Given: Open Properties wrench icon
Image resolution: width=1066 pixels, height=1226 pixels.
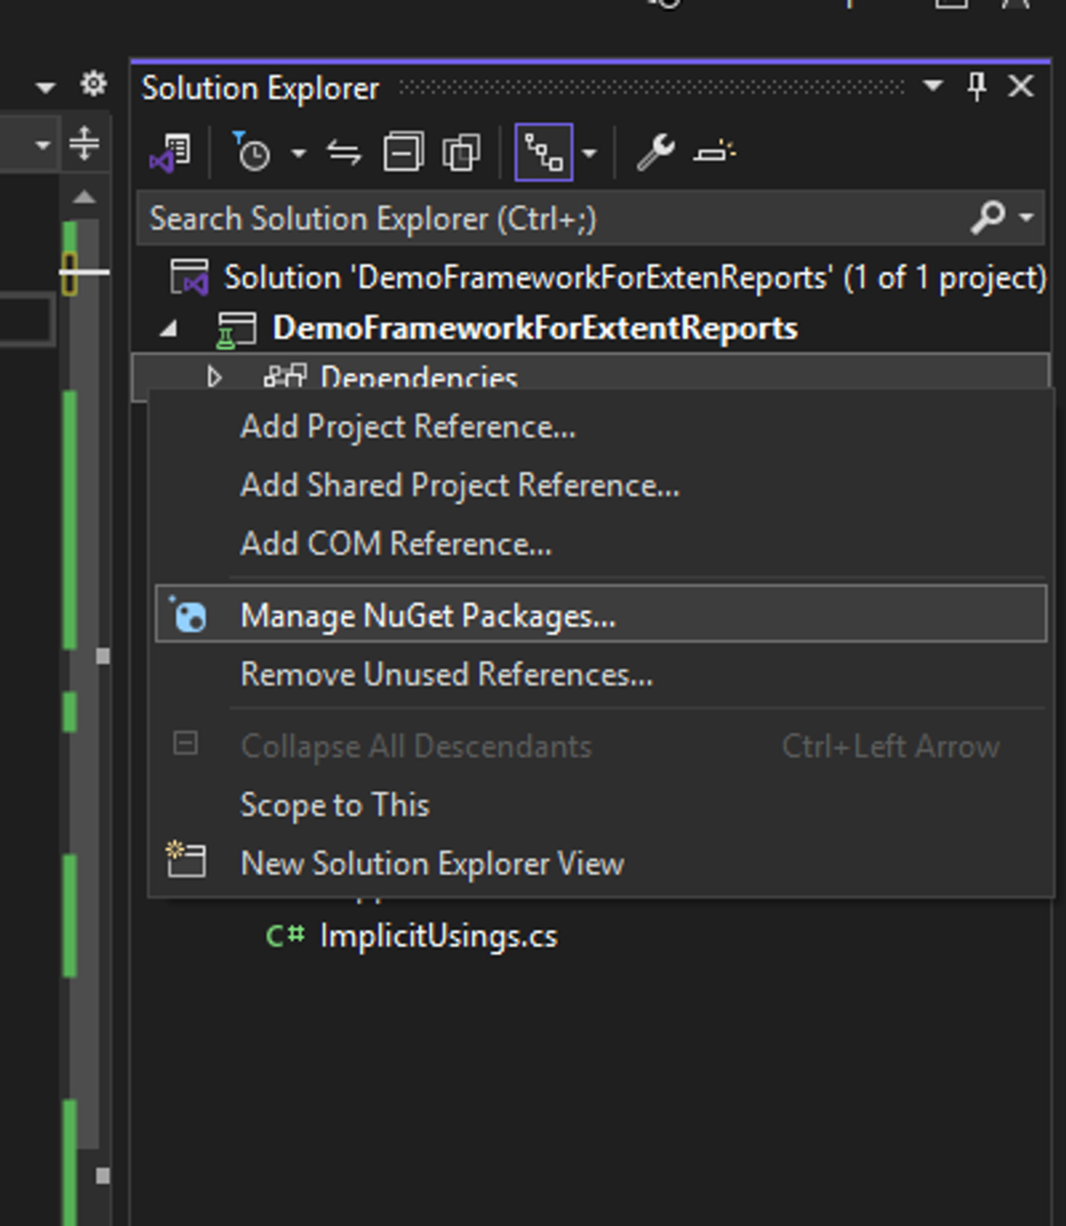Looking at the screenshot, I should coord(656,152).
